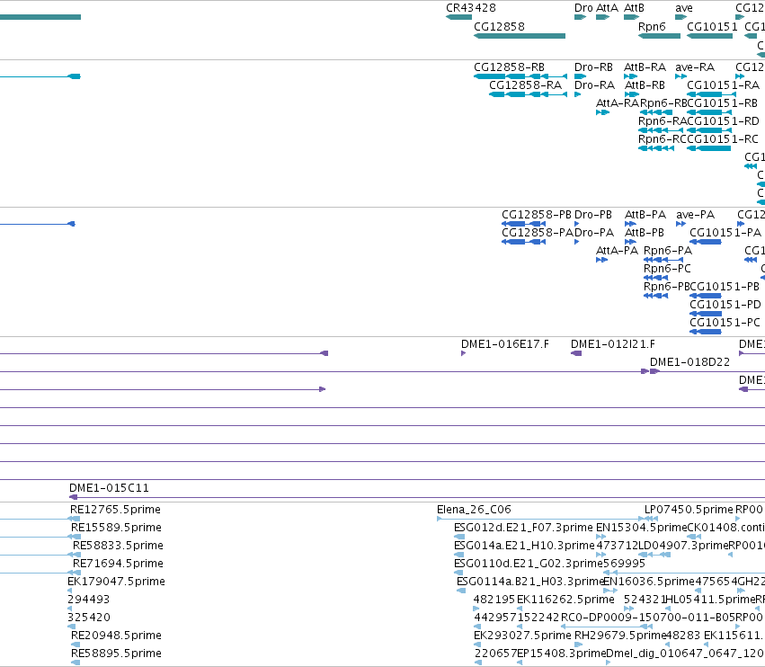Open EST RE20948.5prime
This screenshot has width=765, height=667.
(x=116, y=636)
